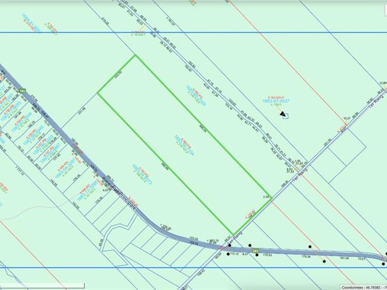Click the 231,08 measurement label
387x290 pixels.
pos(79,110)
